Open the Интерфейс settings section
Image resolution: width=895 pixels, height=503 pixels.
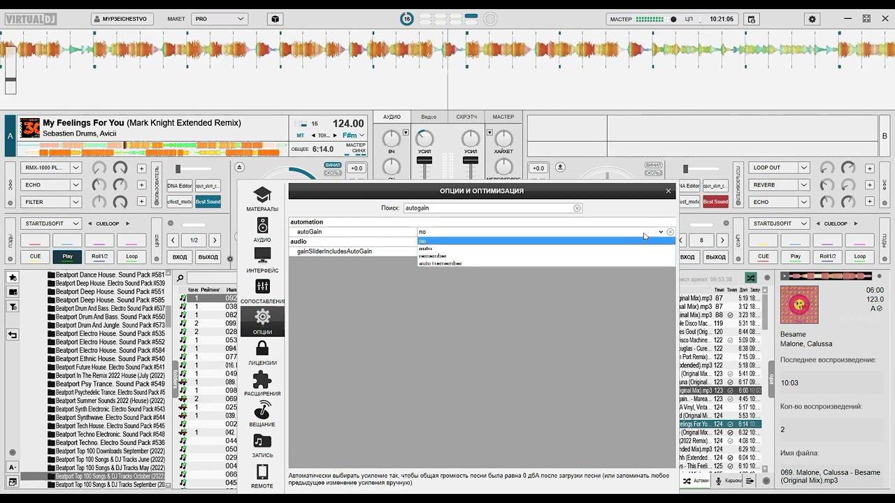tap(262, 261)
